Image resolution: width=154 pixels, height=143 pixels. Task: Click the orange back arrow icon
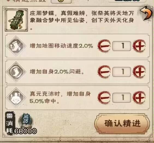[146, 14]
